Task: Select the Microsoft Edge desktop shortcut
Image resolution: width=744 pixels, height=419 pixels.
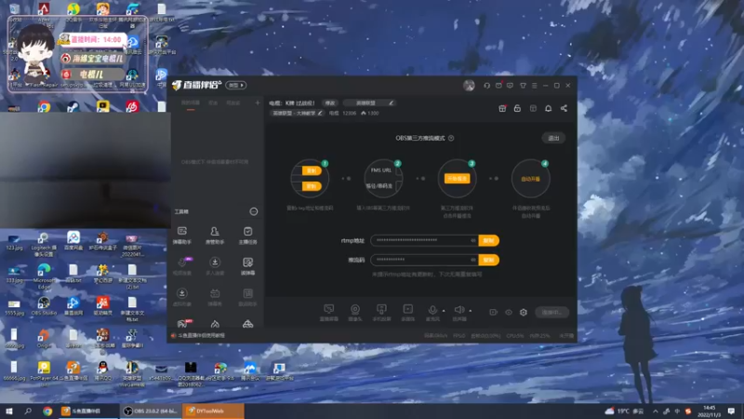Action: click(44, 276)
